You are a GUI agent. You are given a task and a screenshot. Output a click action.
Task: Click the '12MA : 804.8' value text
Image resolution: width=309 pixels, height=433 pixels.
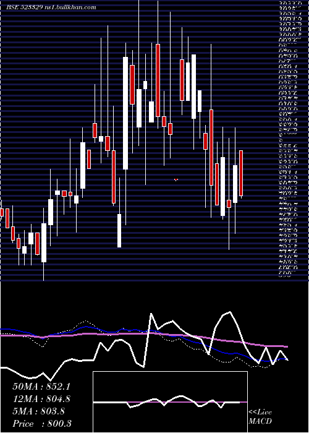tap(41, 399)
